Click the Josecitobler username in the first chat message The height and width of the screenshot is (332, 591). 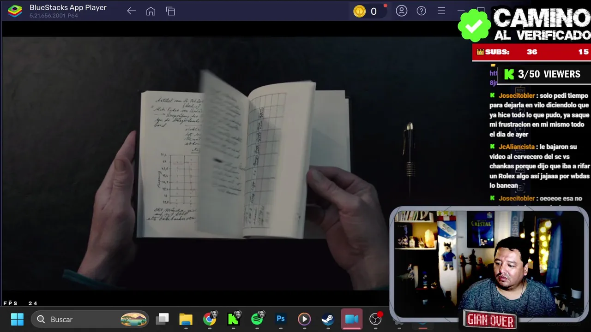pyautogui.click(x=517, y=96)
